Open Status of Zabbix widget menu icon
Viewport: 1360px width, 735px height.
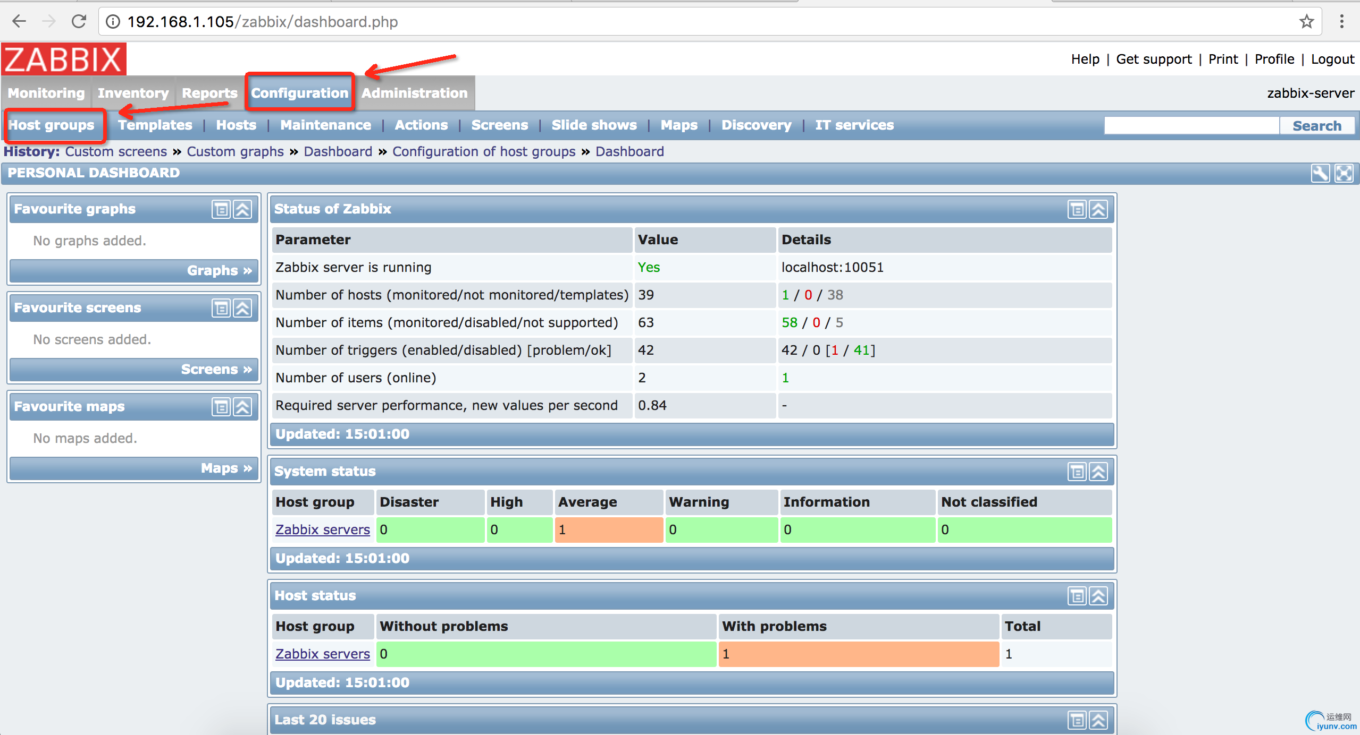click(1077, 209)
